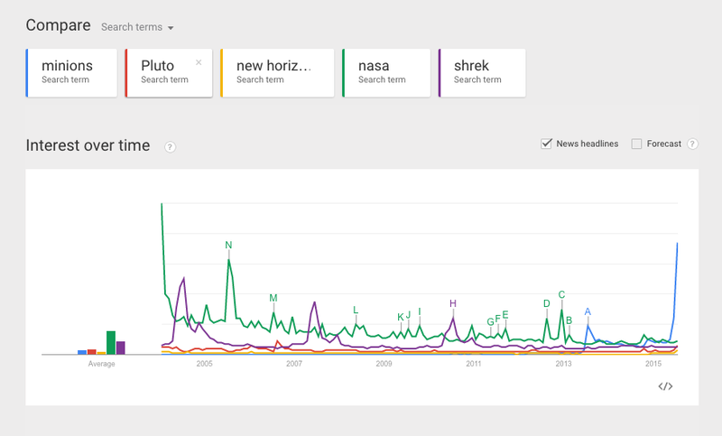Toggle the News headlines checkbox
This screenshot has height=436, width=722.
coord(546,144)
